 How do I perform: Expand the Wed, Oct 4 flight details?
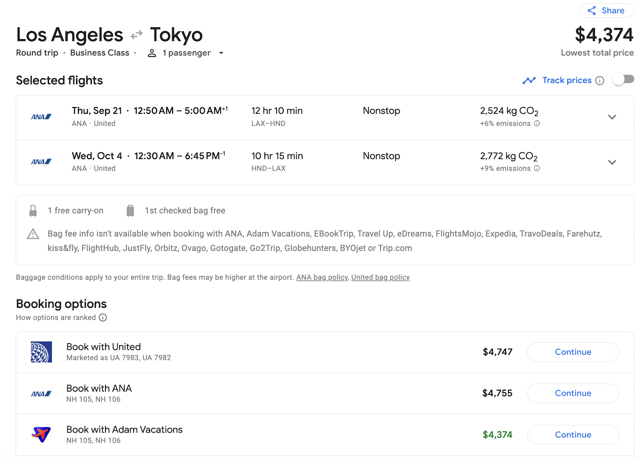[612, 162]
